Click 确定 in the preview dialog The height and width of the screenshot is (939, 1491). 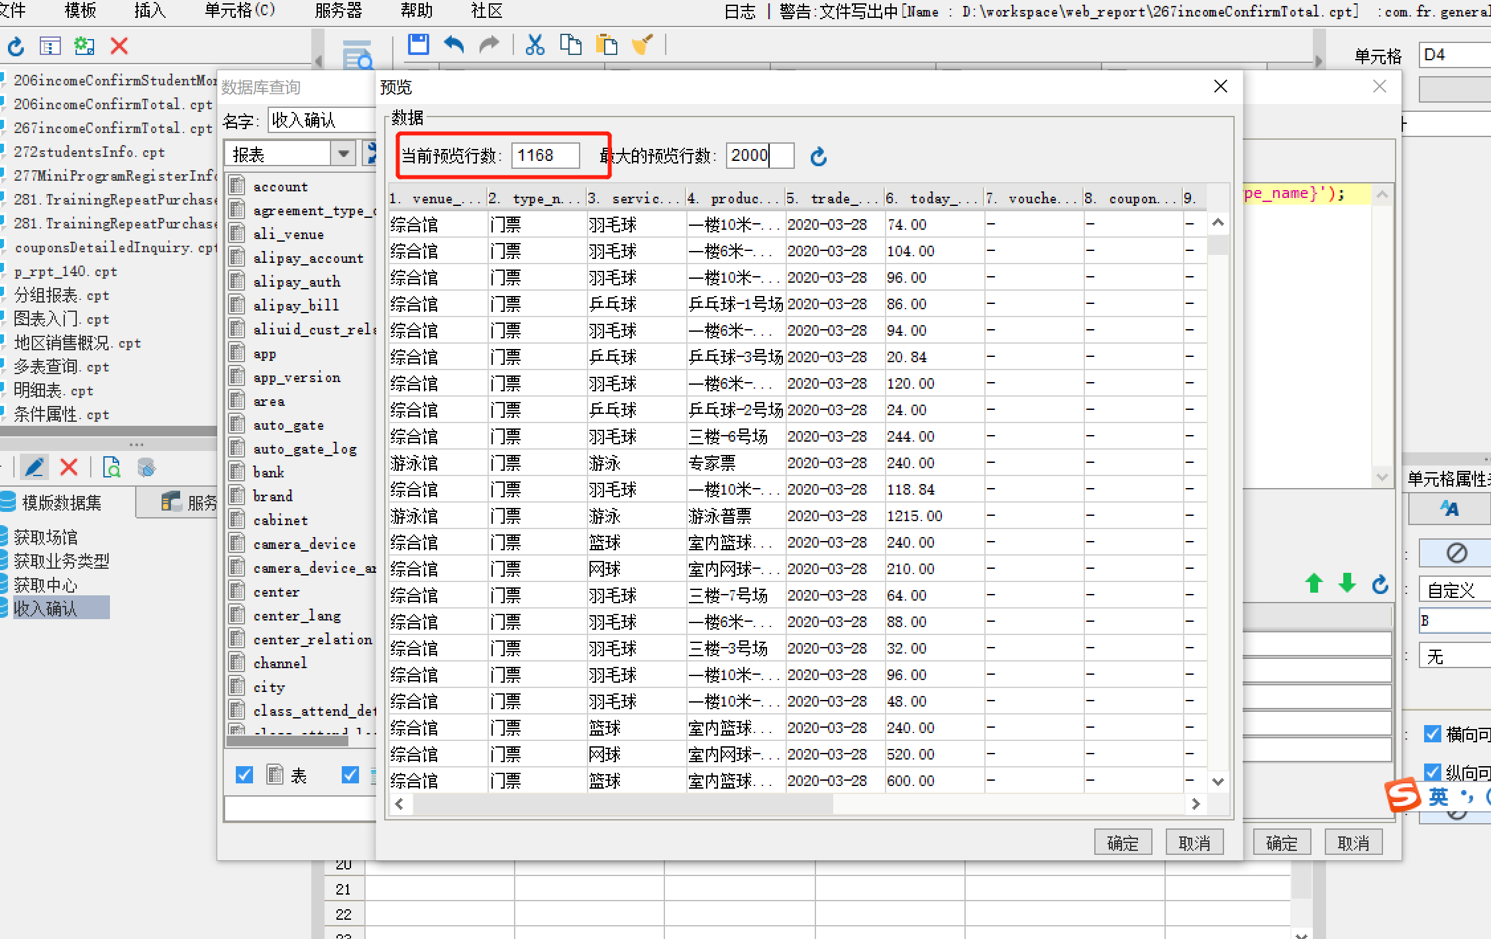pos(1123,842)
